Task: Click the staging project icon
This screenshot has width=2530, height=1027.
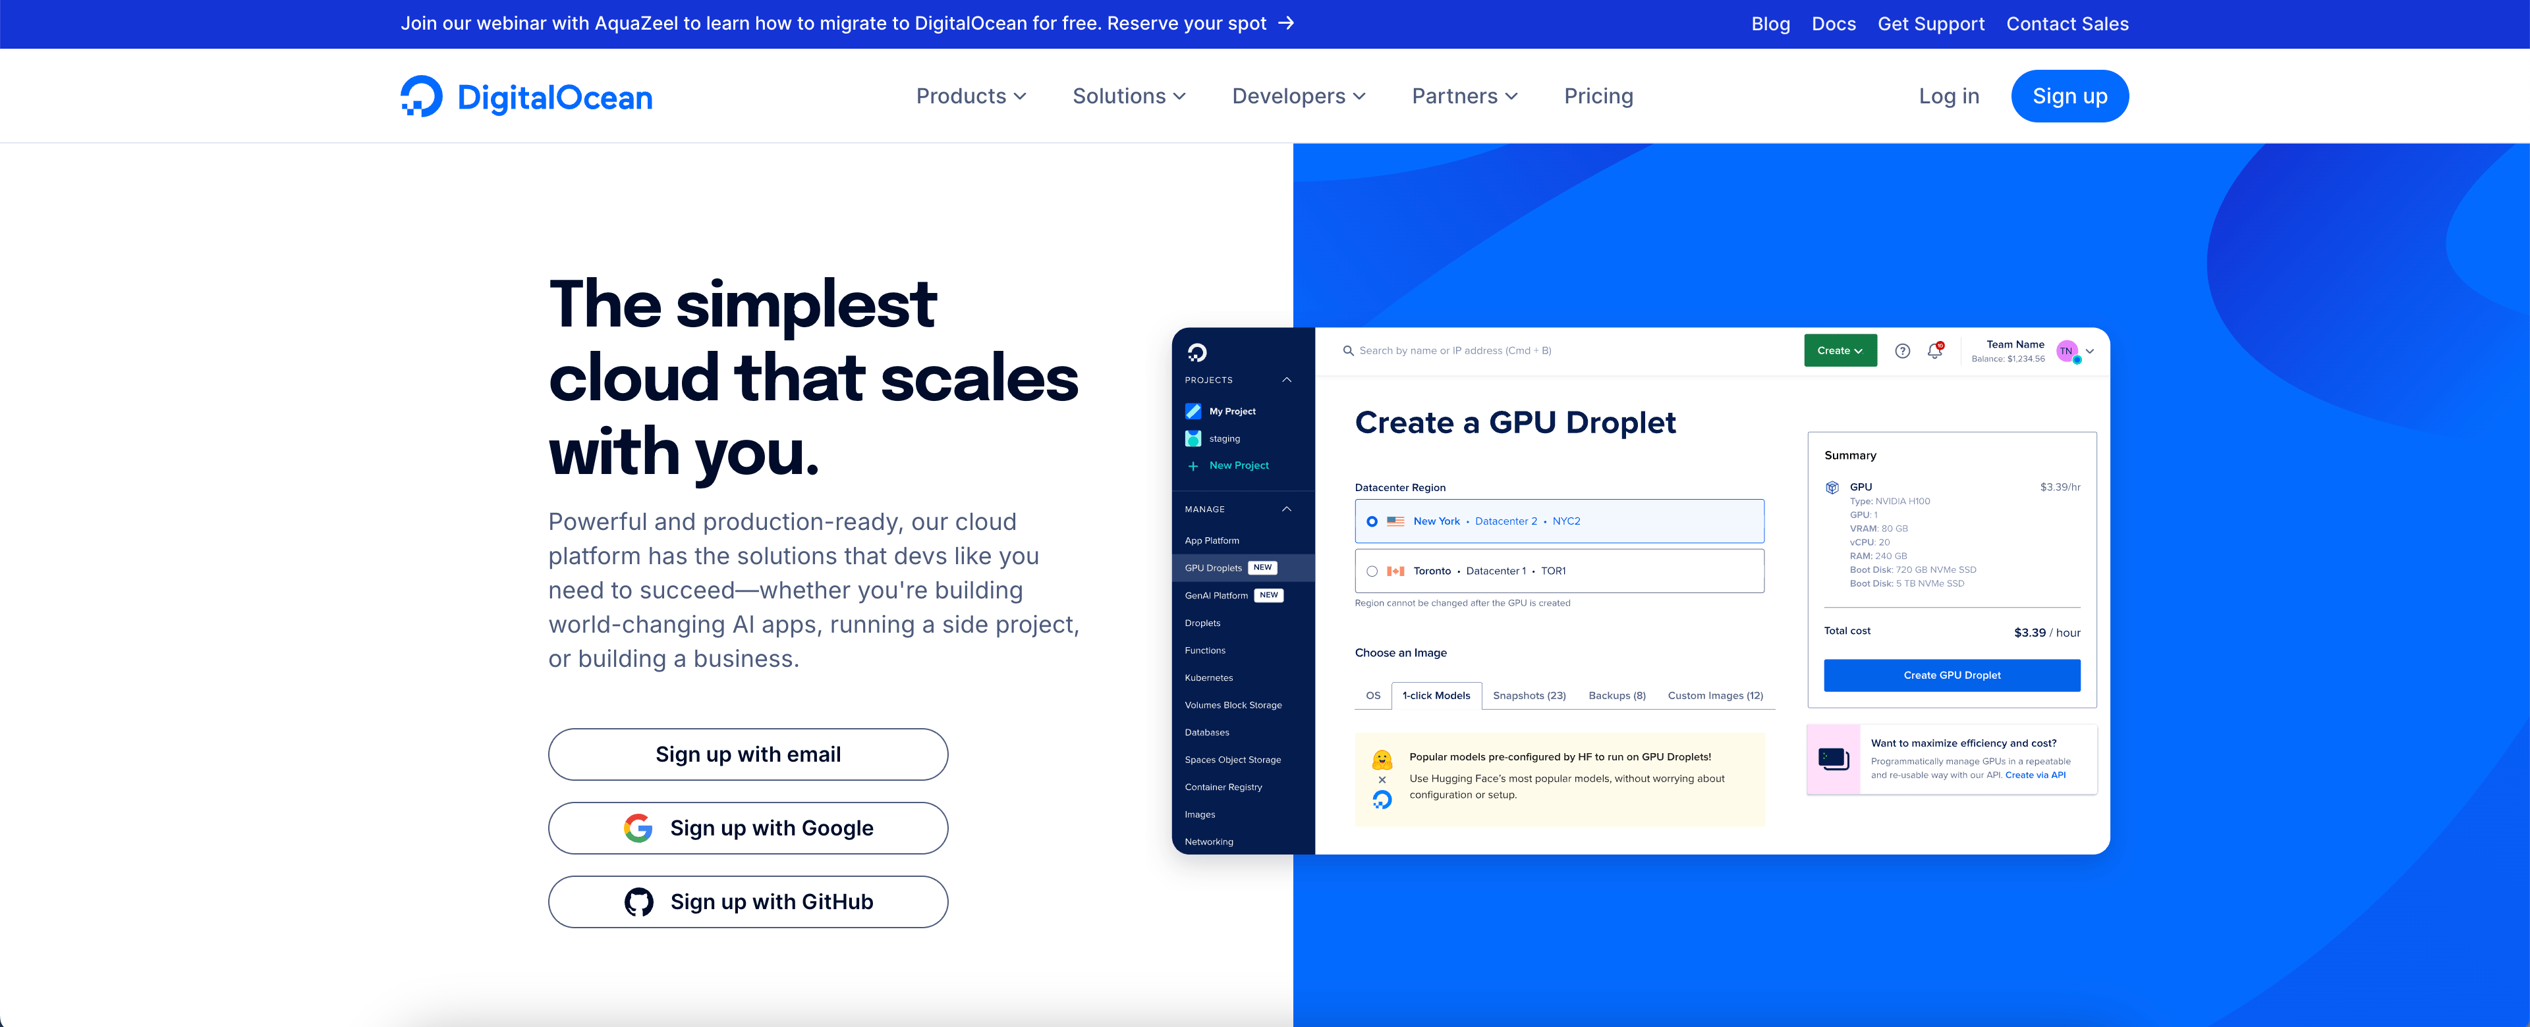Action: click(1193, 439)
